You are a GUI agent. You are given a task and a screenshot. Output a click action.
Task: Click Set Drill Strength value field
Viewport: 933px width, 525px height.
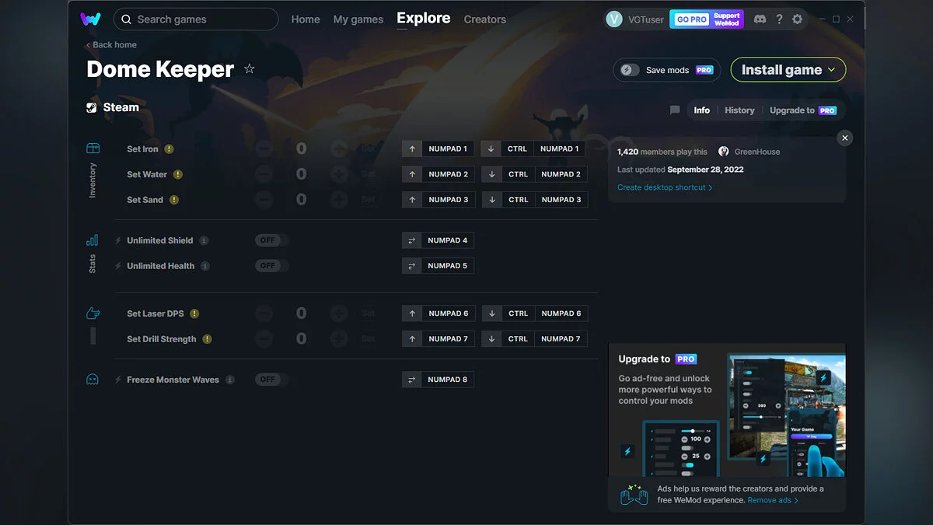[301, 339]
